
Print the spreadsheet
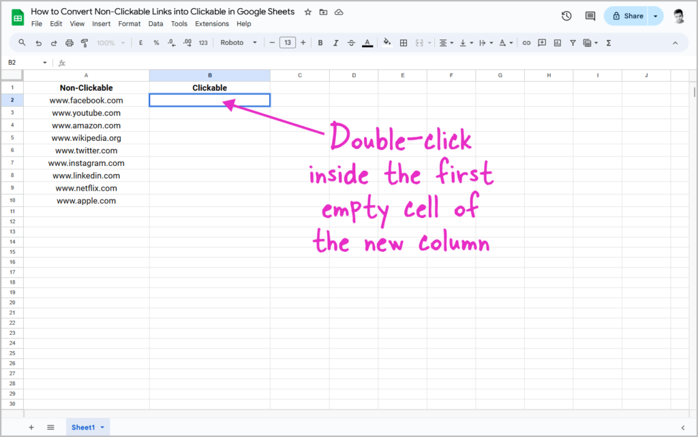(70, 43)
